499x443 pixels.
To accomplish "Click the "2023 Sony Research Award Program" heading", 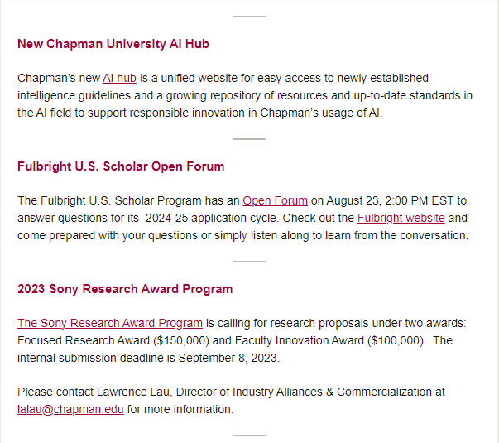I will click(x=125, y=289).
